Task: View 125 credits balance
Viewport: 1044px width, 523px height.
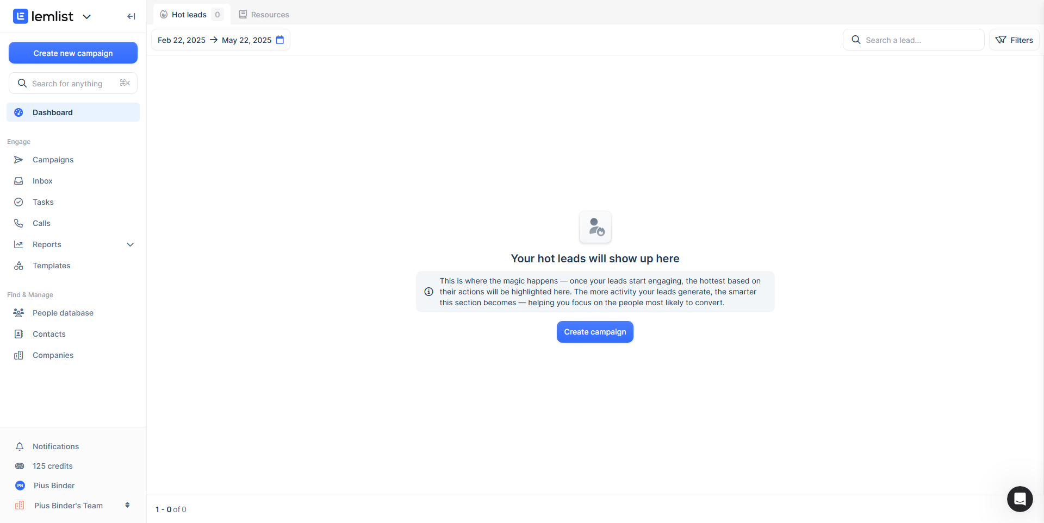Action: pos(52,466)
